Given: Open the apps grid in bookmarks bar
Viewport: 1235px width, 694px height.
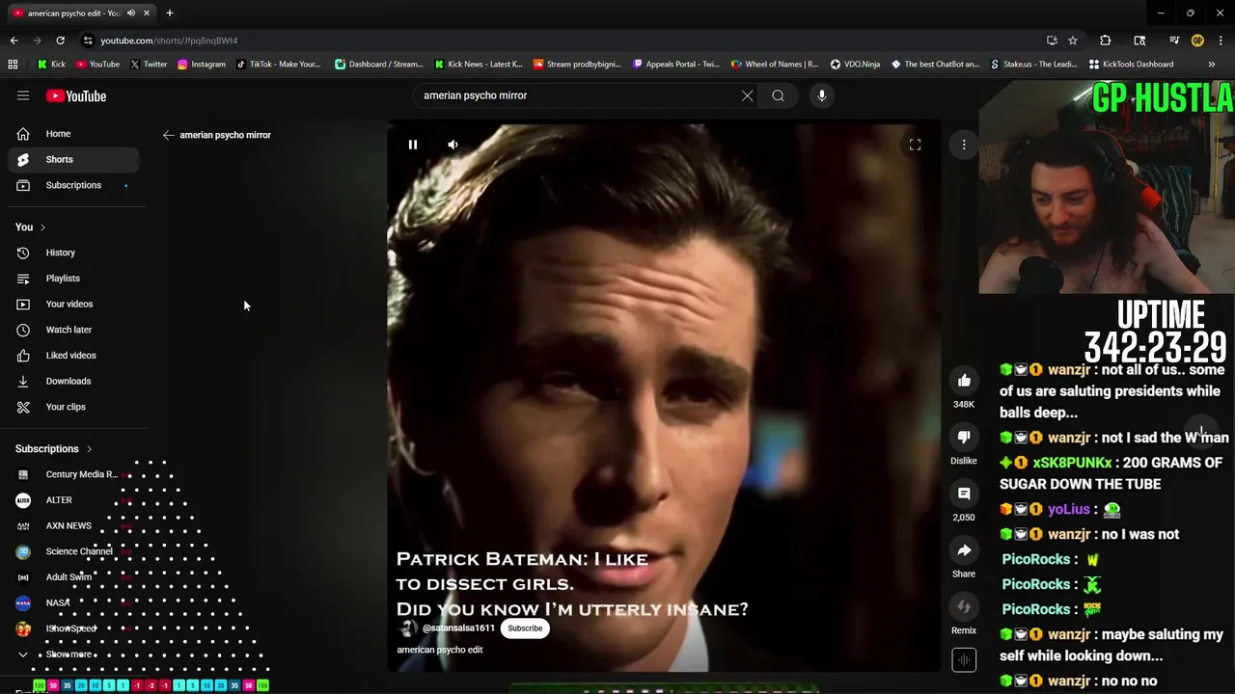Looking at the screenshot, I should click(x=13, y=65).
